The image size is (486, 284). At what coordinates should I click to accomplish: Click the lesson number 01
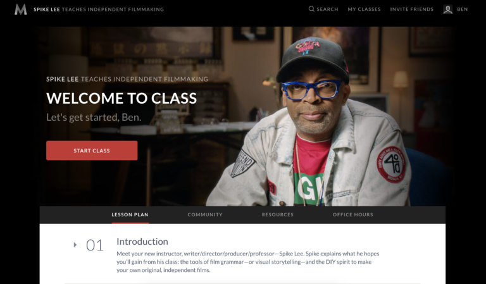point(94,245)
